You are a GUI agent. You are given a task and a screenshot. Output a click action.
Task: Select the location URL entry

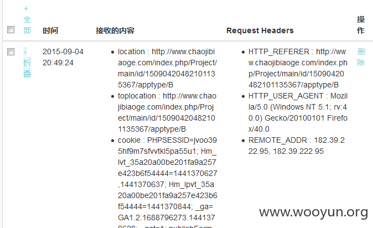tap(168, 68)
